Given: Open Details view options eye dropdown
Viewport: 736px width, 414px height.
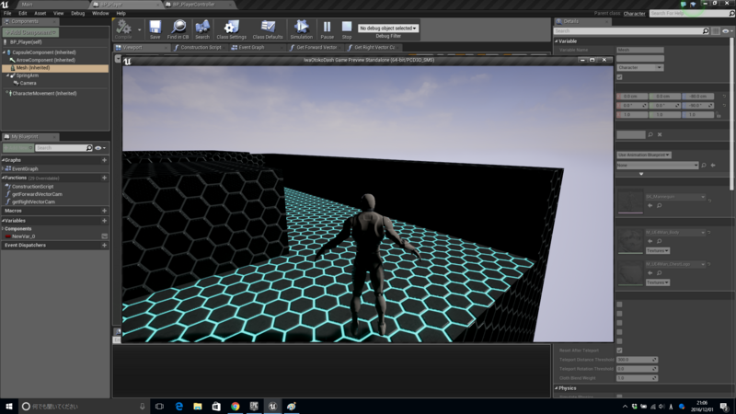Looking at the screenshot, I should (727, 31).
